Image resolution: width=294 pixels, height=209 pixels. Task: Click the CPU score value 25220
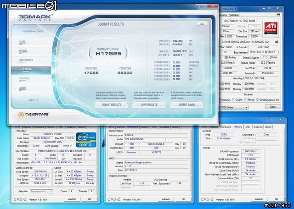click(x=125, y=73)
